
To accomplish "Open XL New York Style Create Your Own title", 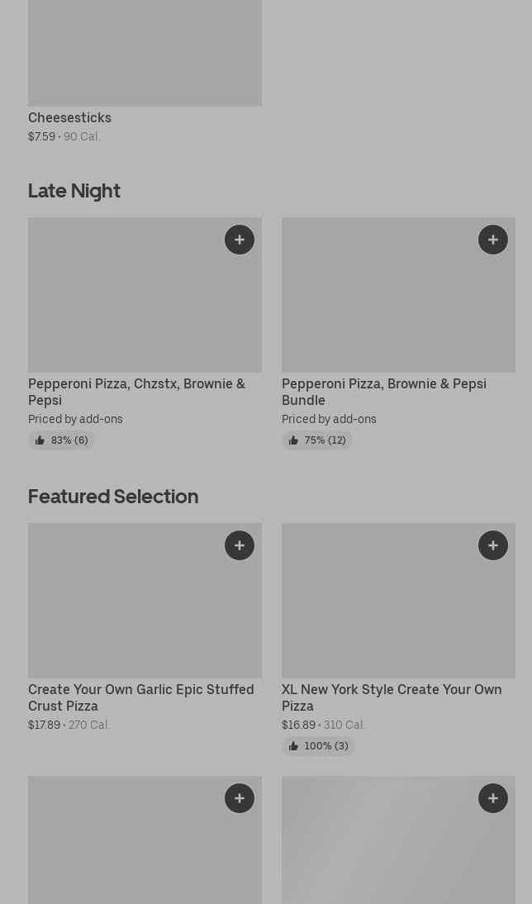I will 392,697.
